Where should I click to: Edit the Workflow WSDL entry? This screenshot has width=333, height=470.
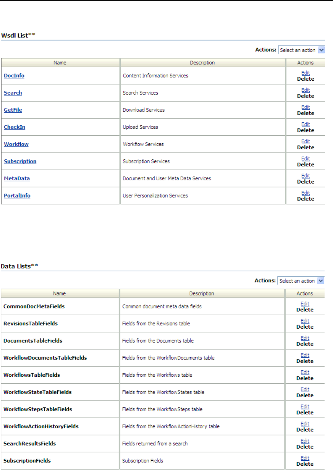[x=306, y=141]
